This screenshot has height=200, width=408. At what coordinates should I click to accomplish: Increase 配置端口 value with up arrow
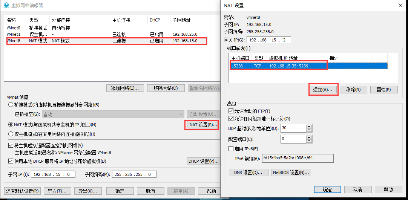(x=309, y=137)
